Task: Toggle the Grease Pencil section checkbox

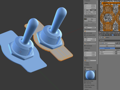Action: click(86, 16)
